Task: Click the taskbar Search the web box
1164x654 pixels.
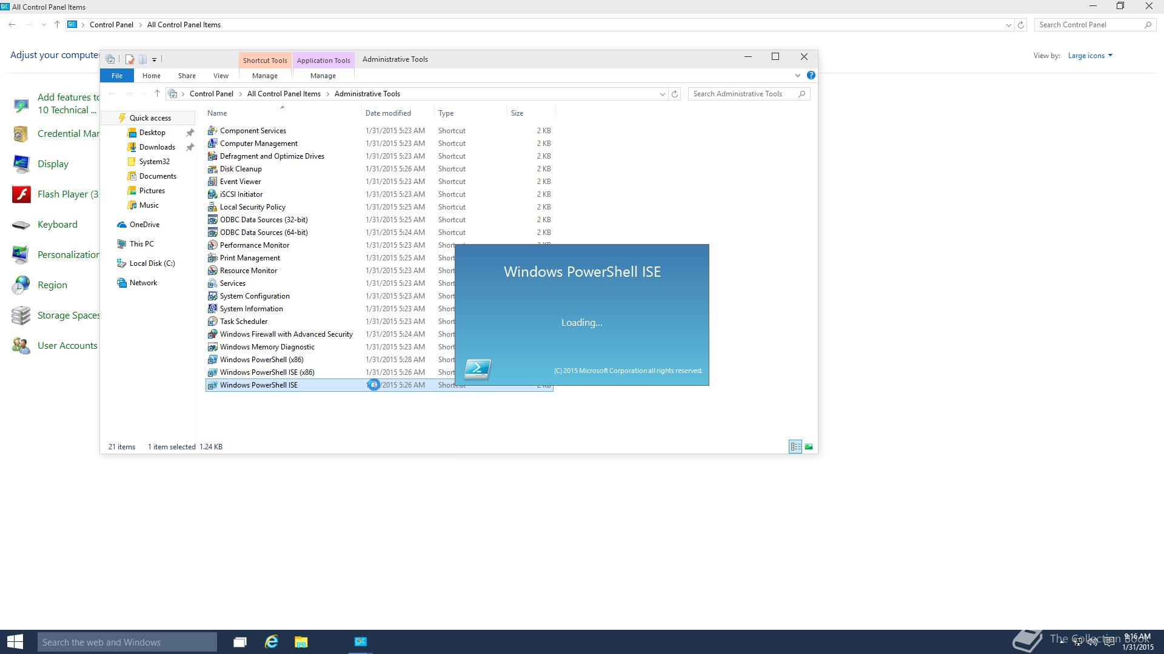Action: point(127,642)
